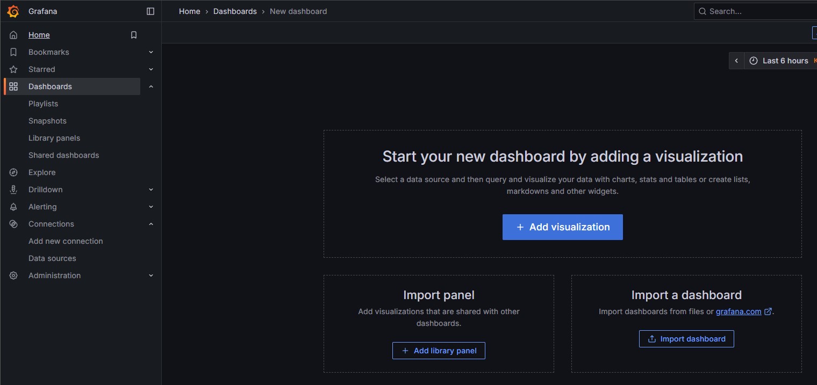This screenshot has height=385, width=817.
Task: Select Playlists in the sidebar
Action: (x=43, y=103)
